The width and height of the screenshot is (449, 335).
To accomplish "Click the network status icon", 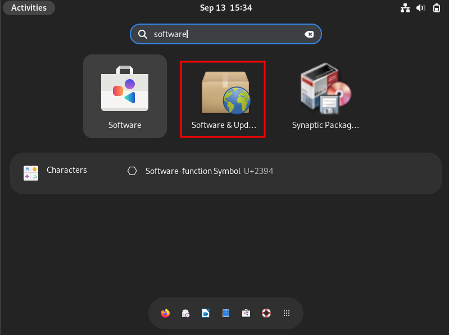I will [405, 8].
